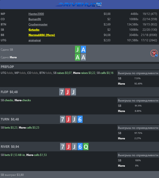Click Hero's stack value $6,08

[x=107, y=35]
